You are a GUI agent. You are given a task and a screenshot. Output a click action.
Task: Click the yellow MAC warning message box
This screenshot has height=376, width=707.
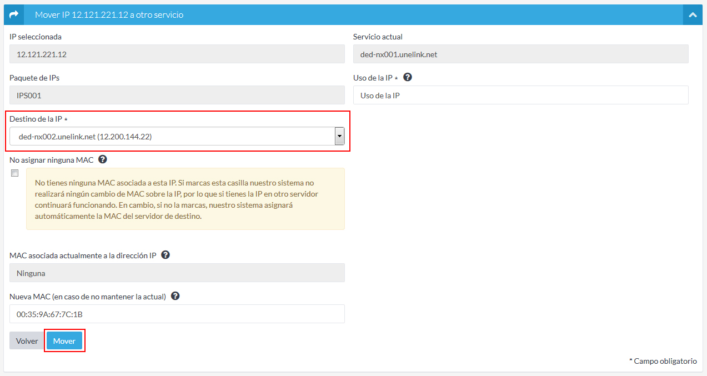185,199
